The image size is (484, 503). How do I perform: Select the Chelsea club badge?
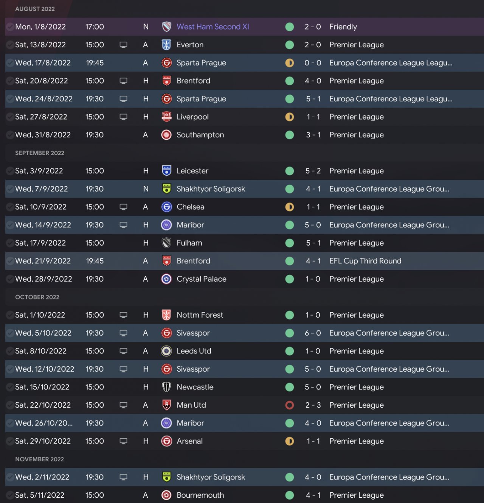166,207
